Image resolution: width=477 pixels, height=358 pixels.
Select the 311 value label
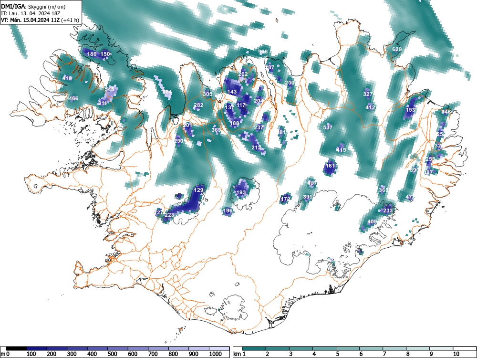pos(103,103)
